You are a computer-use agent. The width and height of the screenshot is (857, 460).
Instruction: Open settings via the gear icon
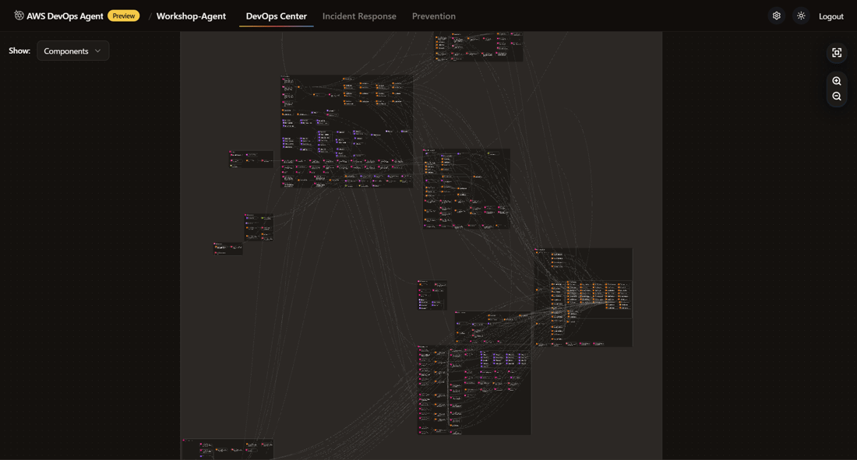pyautogui.click(x=776, y=16)
